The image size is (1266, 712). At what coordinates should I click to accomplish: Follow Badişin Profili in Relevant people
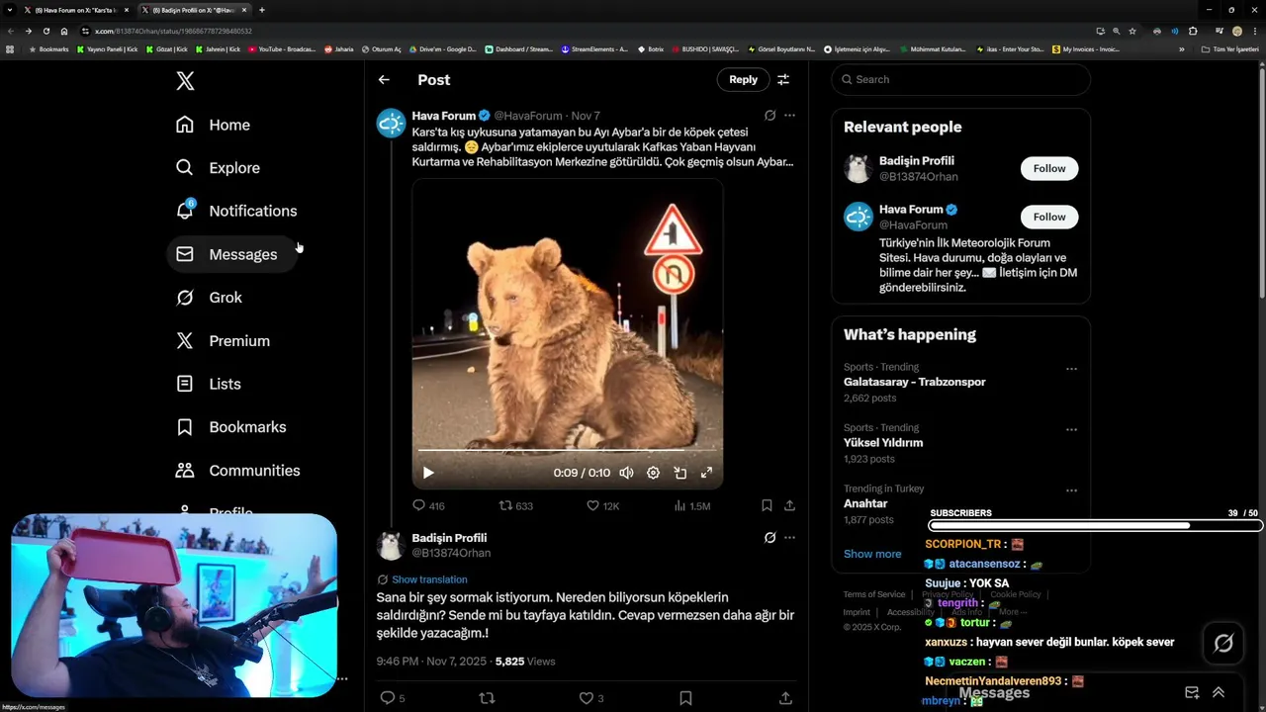pyautogui.click(x=1049, y=169)
